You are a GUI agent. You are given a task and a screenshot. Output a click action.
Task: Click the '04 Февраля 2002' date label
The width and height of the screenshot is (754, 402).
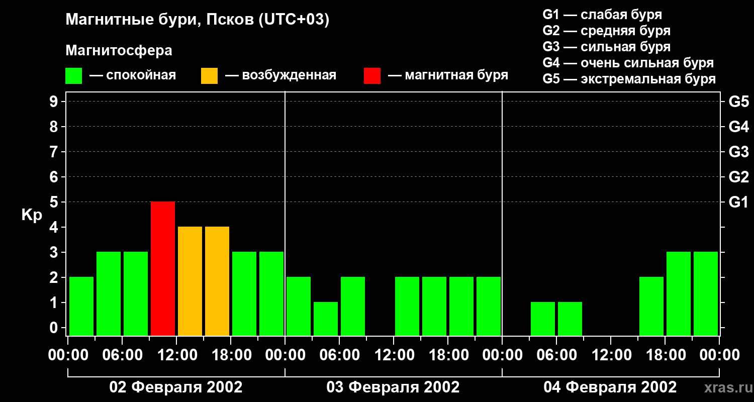[x=610, y=387]
